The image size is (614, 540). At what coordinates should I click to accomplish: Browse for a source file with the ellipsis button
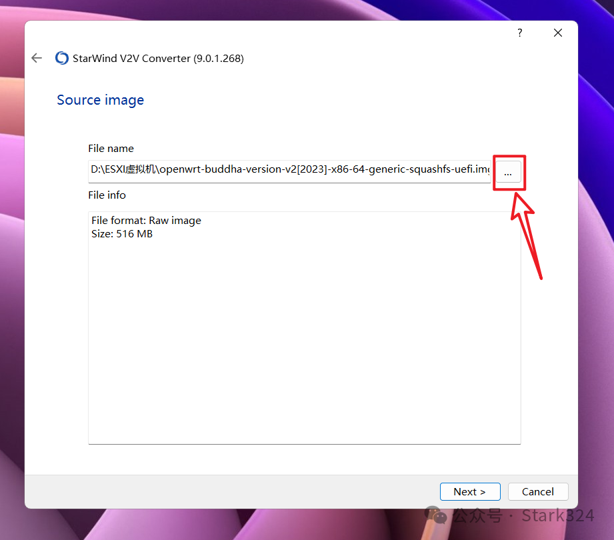tap(508, 172)
